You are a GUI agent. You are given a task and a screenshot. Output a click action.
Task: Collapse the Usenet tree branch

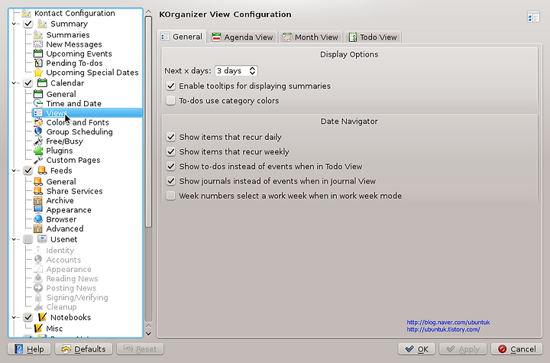click(14, 239)
